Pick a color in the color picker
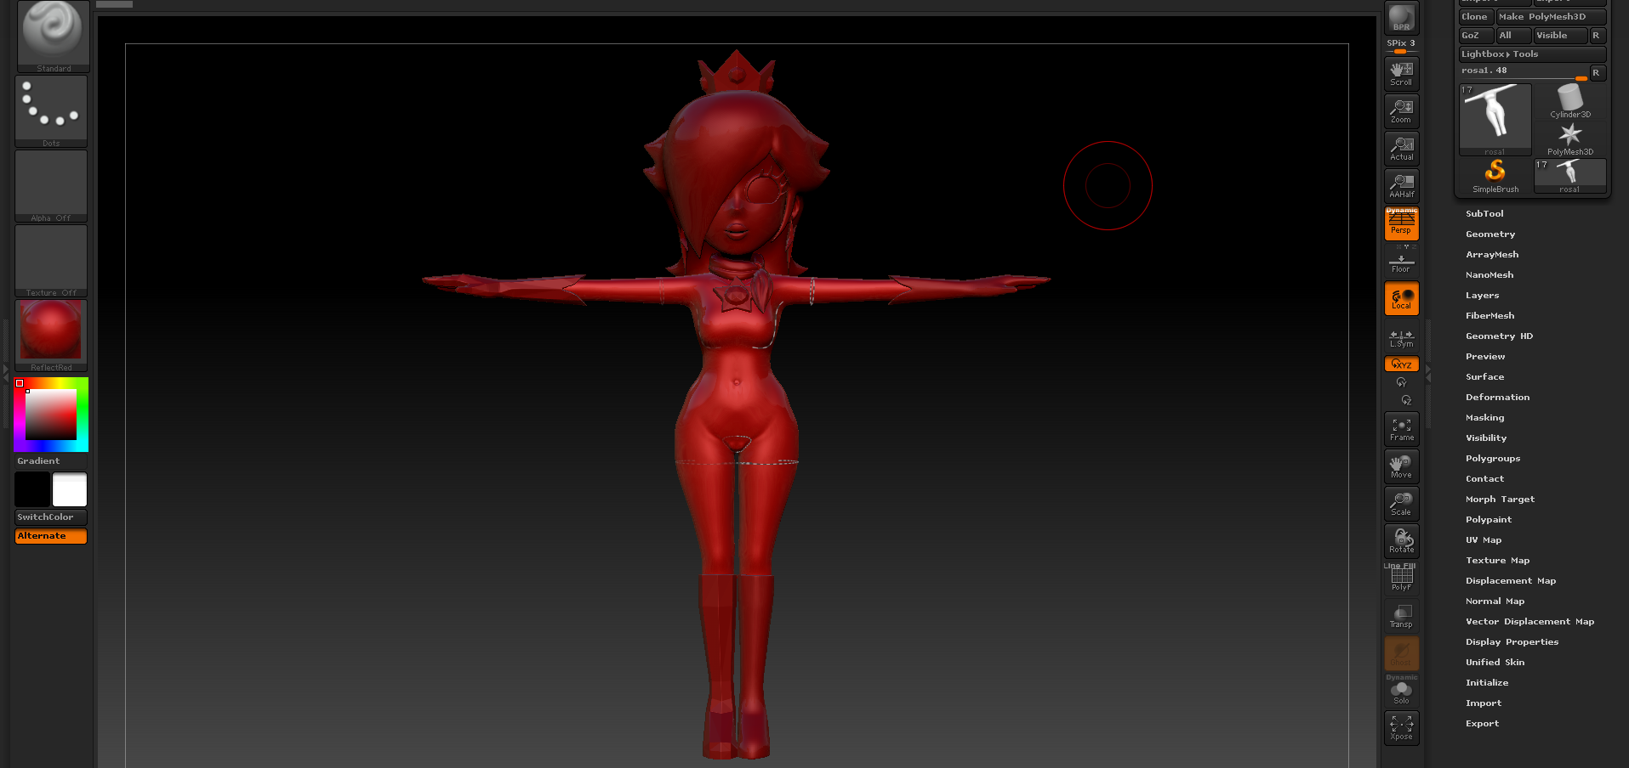The width and height of the screenshot is (1629, 768). [51, 415]
